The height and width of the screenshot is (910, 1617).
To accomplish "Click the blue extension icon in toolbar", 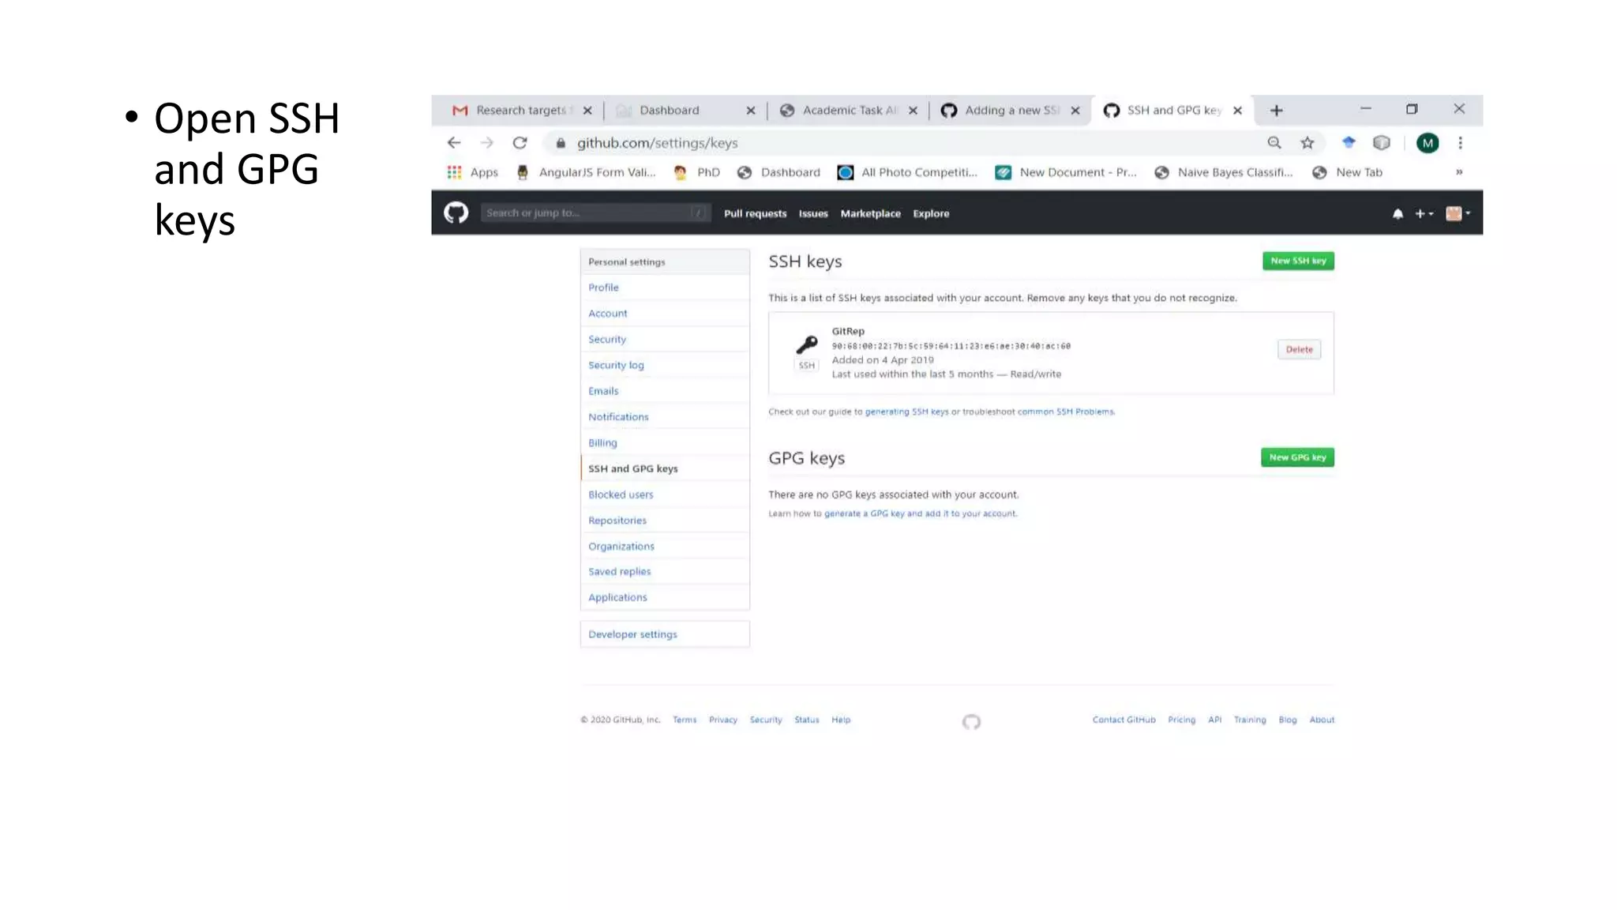I will (x=1349, y=142).
